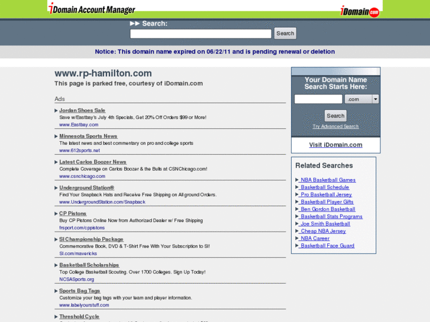Open related search NBA Career
Viewport: 430px width, 322px height.
point(315,239)
